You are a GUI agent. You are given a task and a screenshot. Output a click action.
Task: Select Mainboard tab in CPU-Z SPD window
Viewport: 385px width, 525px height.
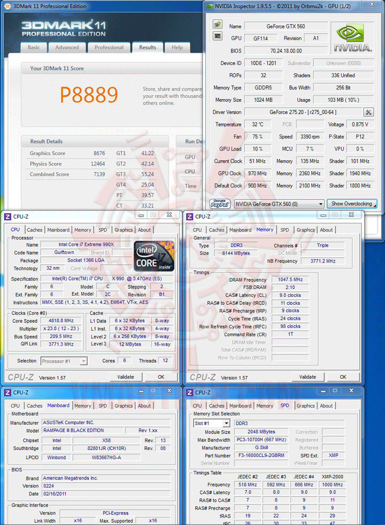pyautogui.click(x=240, y=406)
